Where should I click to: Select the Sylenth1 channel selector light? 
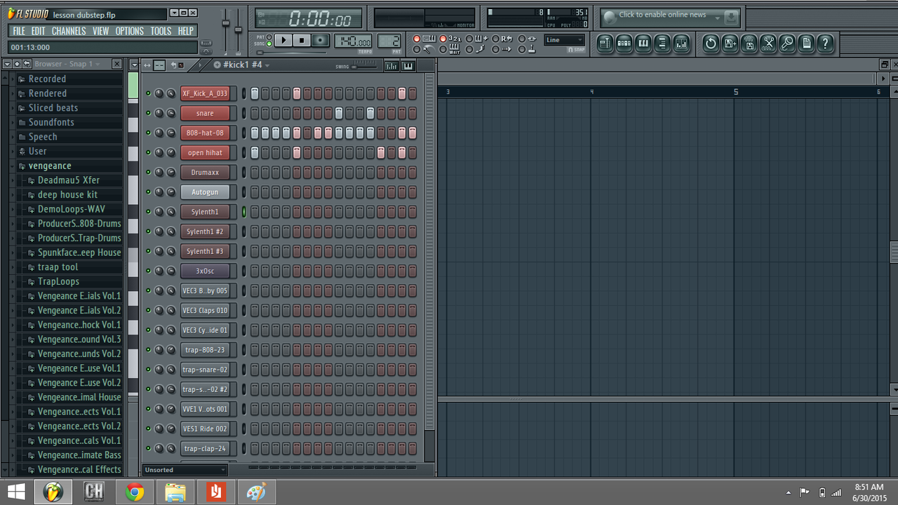click(244, 211)
